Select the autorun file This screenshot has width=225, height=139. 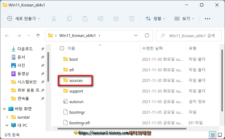pos(76,102)
